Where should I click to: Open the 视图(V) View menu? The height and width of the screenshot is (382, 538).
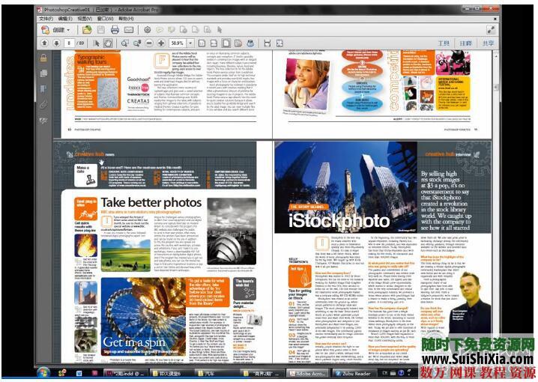pyautogui.click(x=85, y=19)
